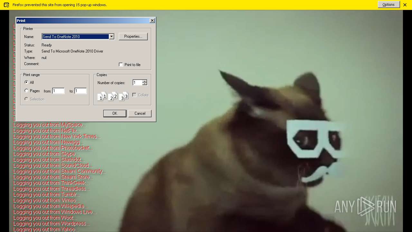Viewport: 412px width, 232px height.
Task: Click 'Logging you out from Wordpress...' text
Action: click(51, 223)
